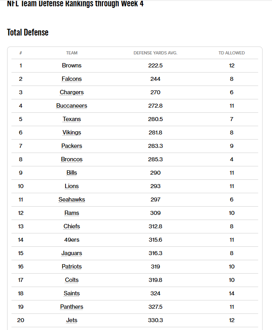Click the Defense Yards Avg. column header
The image size is (272, 330).
(155, 53)
